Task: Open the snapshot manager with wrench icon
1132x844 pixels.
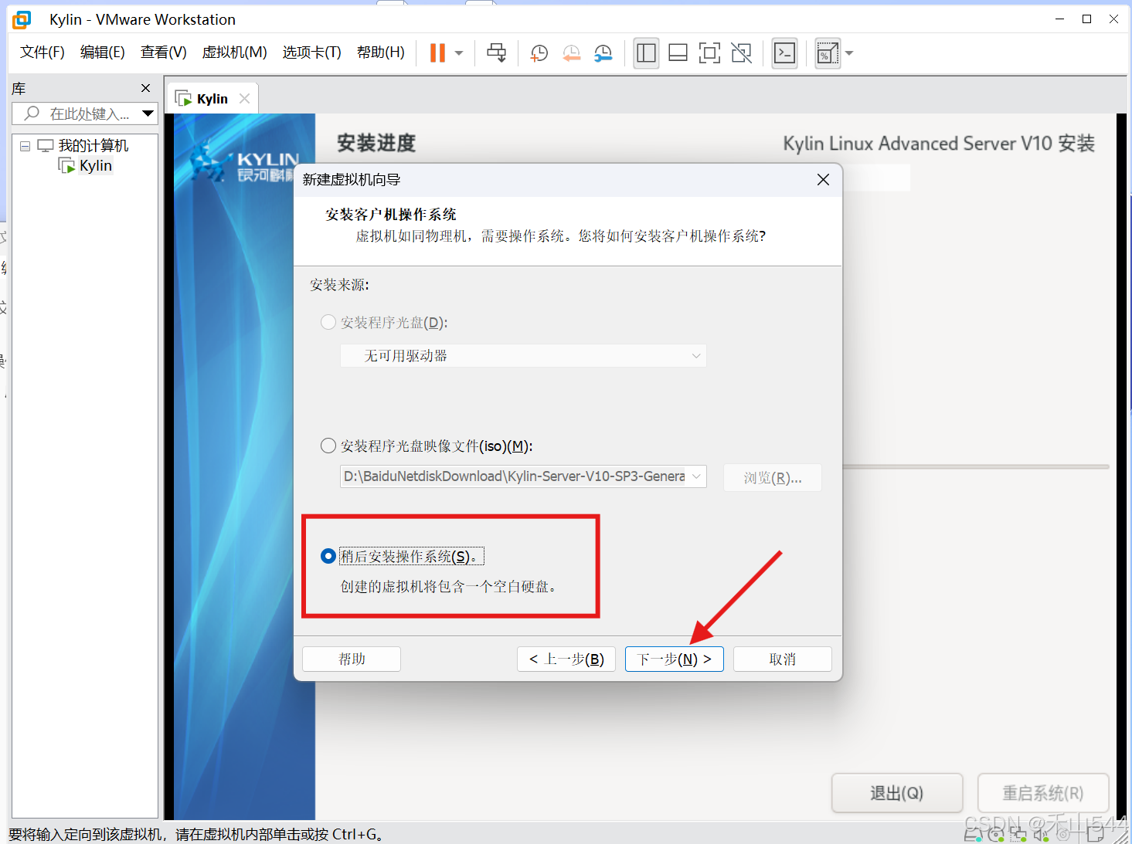Action: tap(603, 53)
